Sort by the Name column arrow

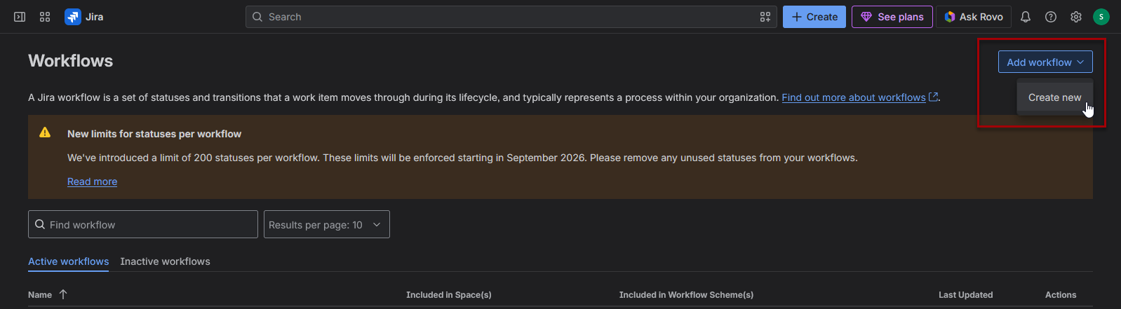[63, 294]
